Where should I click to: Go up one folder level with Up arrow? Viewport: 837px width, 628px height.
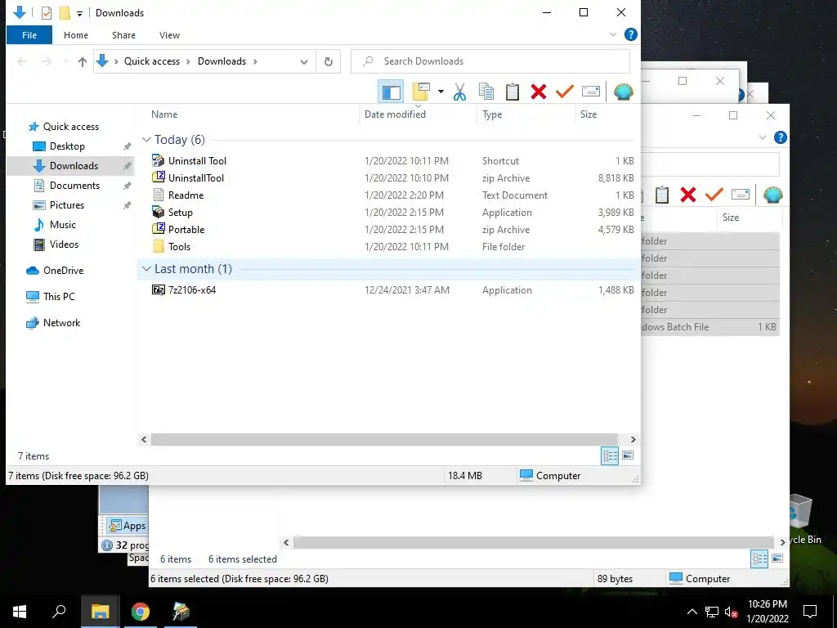pos(83,62)
